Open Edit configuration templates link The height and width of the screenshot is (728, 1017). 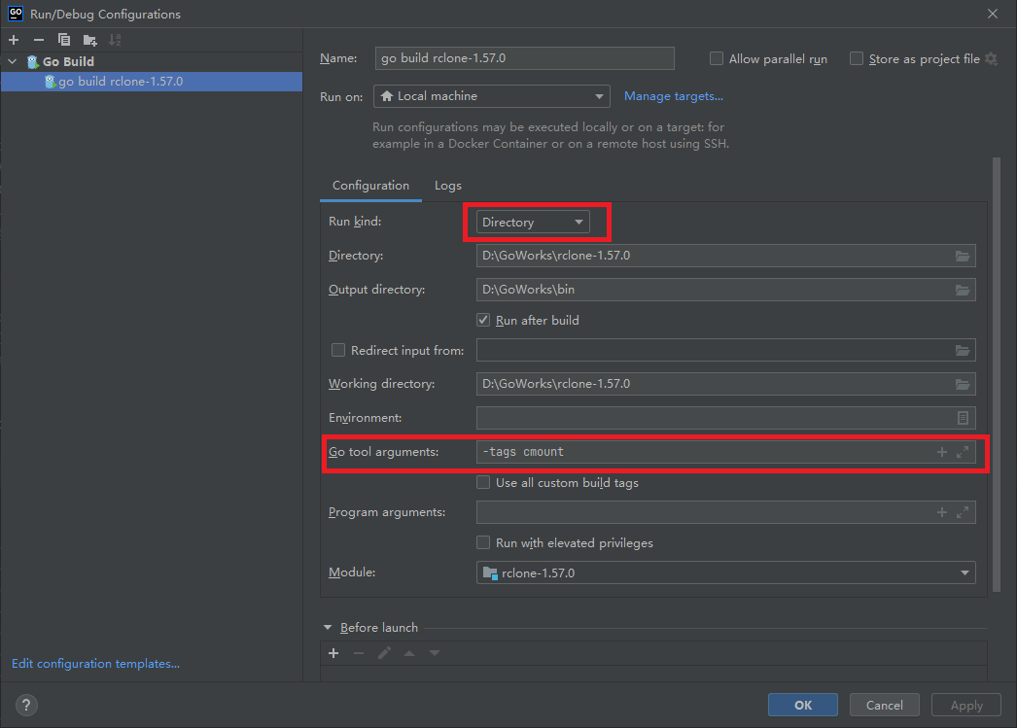click(95, 664)
